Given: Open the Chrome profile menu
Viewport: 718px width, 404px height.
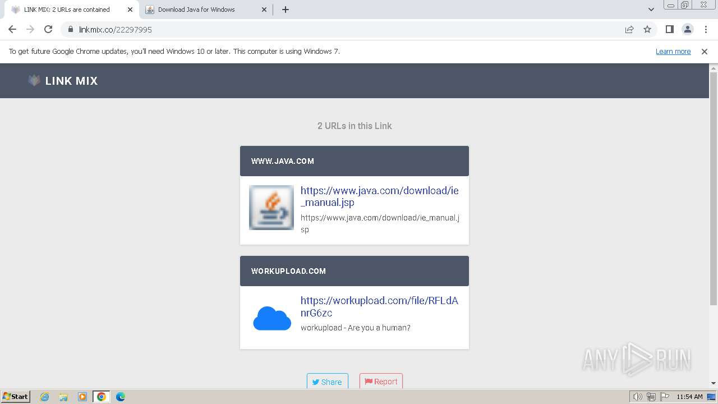Looking at the screenshot, I should (x=687, y=29).
